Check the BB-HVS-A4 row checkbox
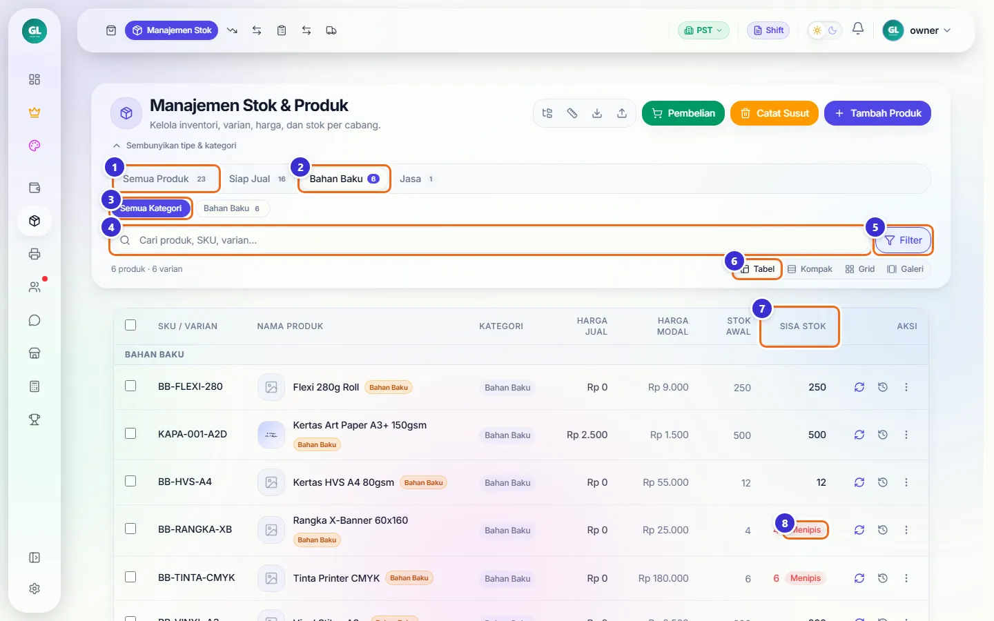 click(130, 481)
